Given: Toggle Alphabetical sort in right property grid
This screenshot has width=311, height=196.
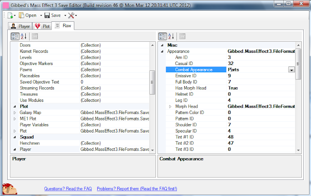Looking at the screenshot, I should (171, 36).
